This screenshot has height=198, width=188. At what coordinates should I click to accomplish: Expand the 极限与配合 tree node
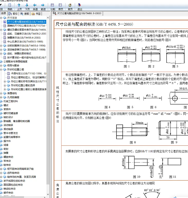click(x=1, y=66)
